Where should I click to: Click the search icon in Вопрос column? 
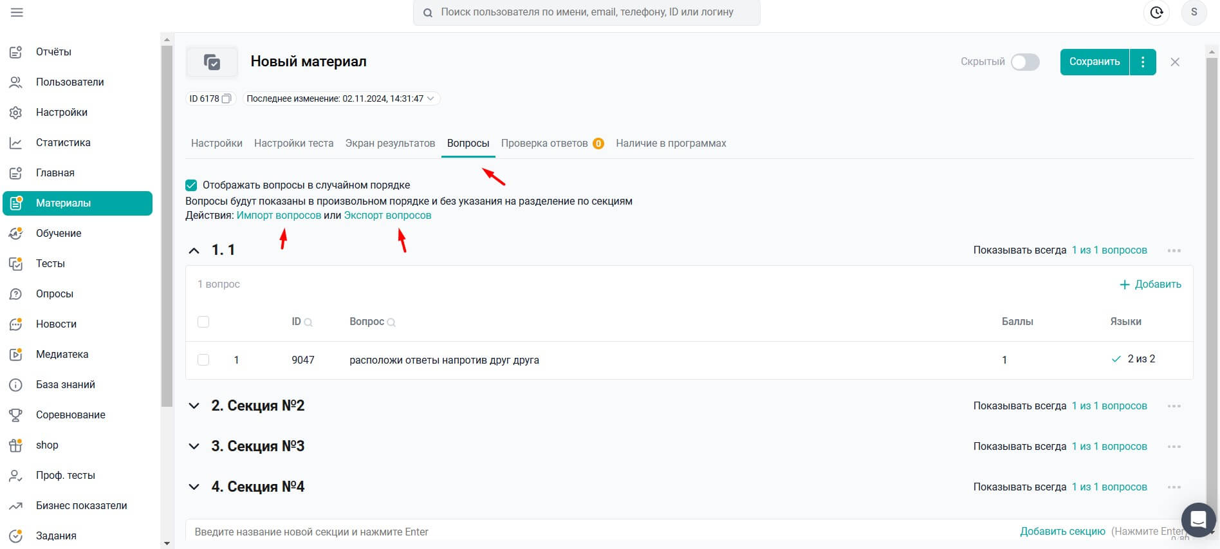(x=391, y=322)
